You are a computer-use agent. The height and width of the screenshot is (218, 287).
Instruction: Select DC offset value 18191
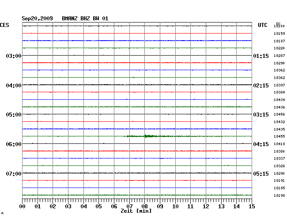[x=279, y=180]
